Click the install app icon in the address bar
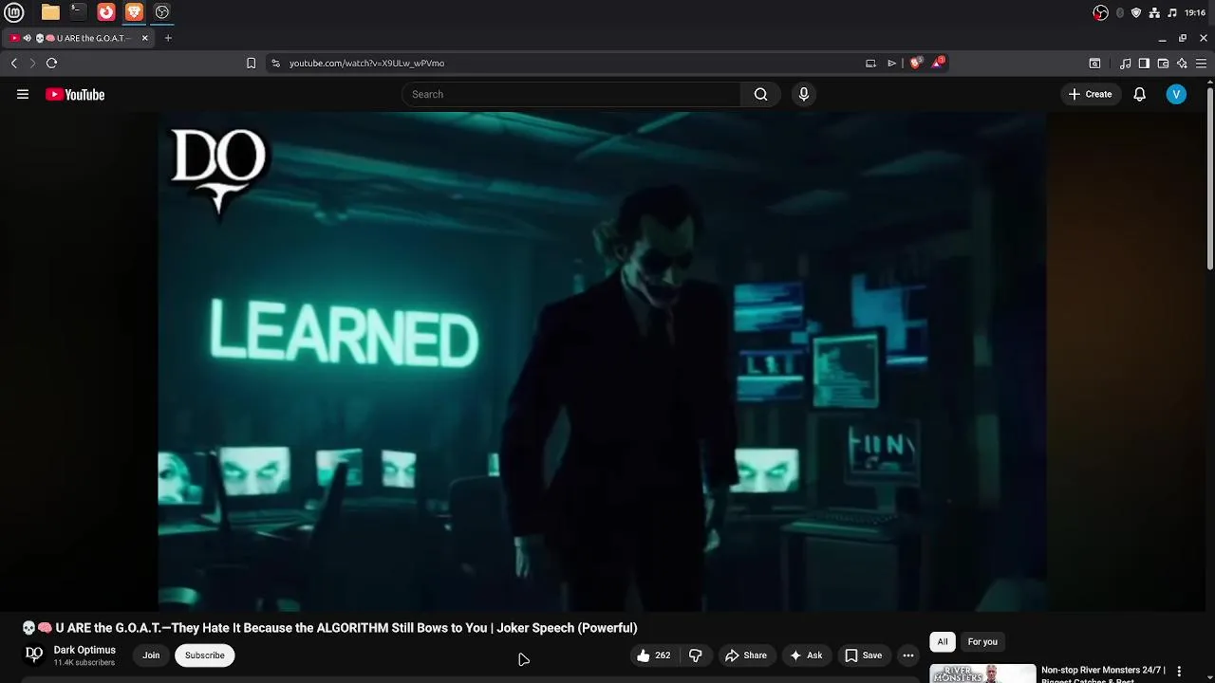The width and height of the screenshot is (1215, 683). (870, 64)
